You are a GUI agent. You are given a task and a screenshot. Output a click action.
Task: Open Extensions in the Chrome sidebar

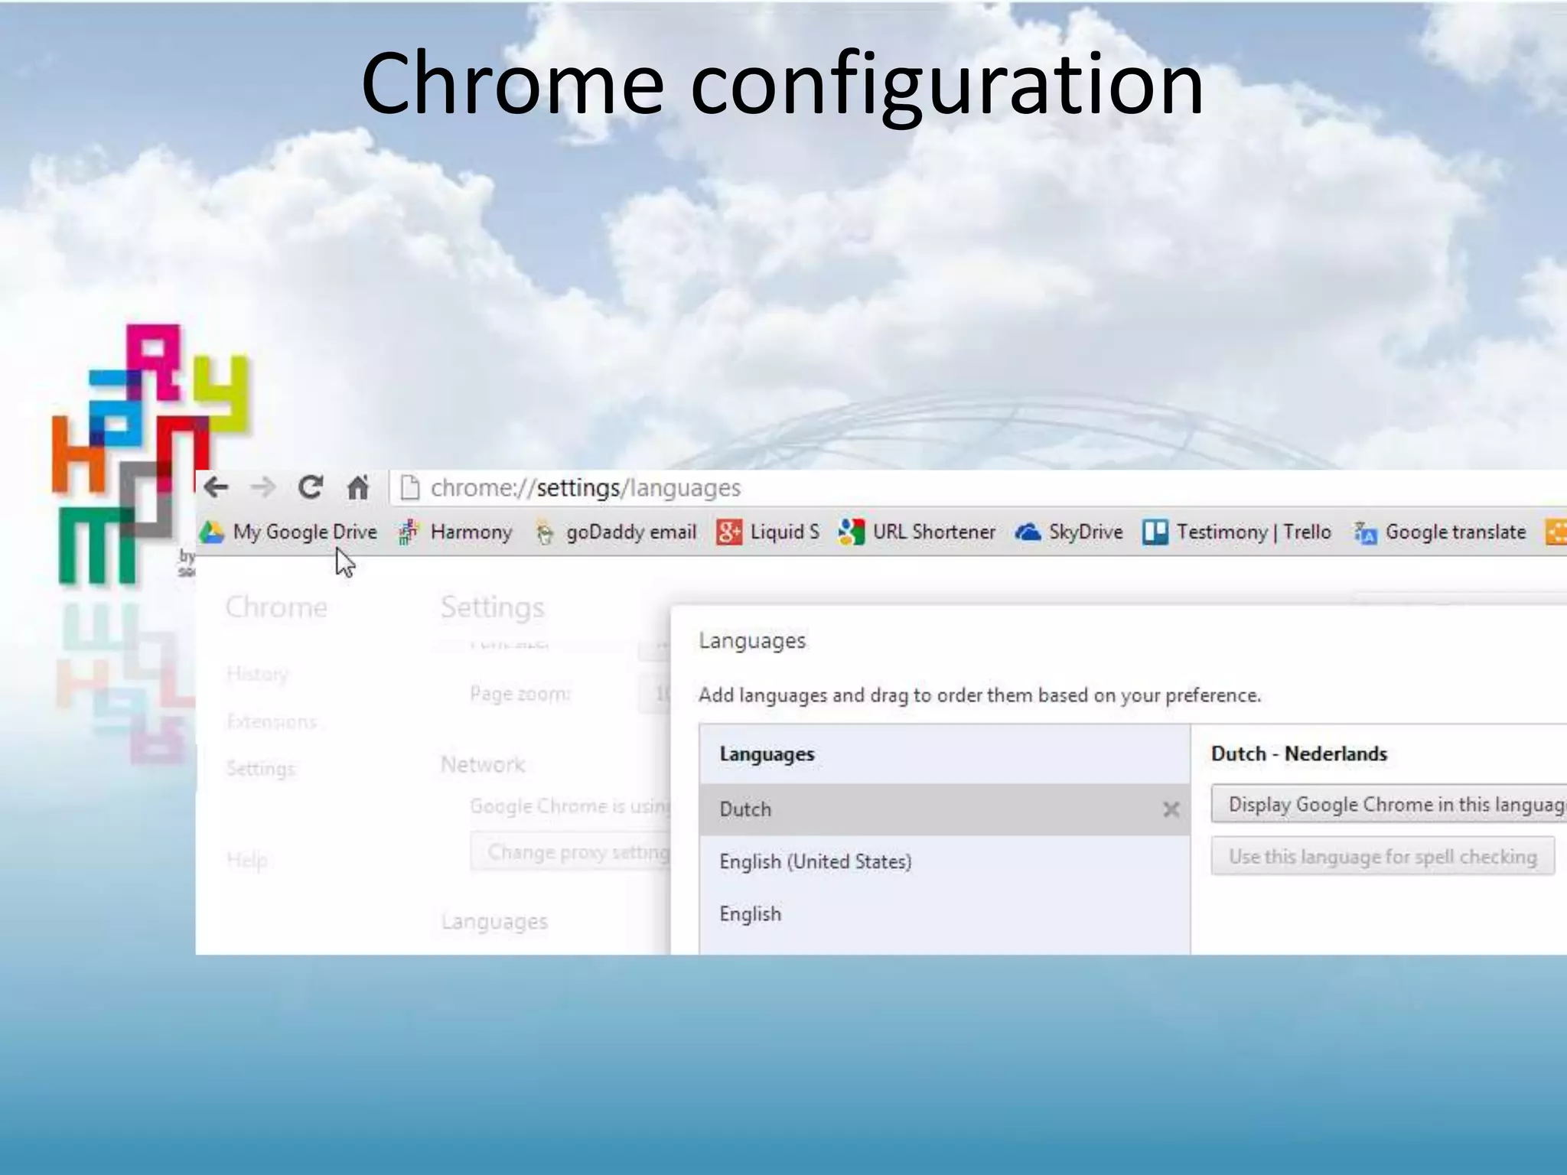(272, 721)
